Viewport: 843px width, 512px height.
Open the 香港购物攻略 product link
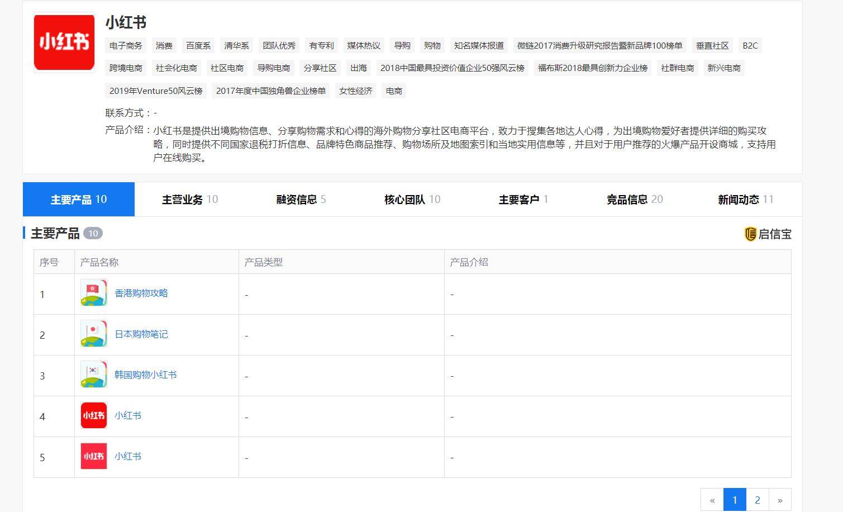pos(141,293)
